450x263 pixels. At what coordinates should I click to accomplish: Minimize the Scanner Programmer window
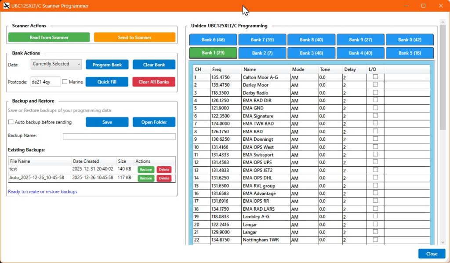click(x=406, y=6)
